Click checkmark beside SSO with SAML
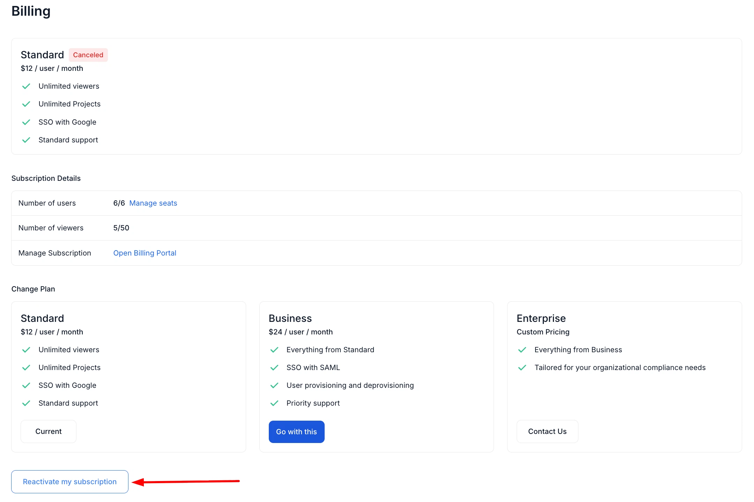The image size is (754, 502). pos(274,368)
